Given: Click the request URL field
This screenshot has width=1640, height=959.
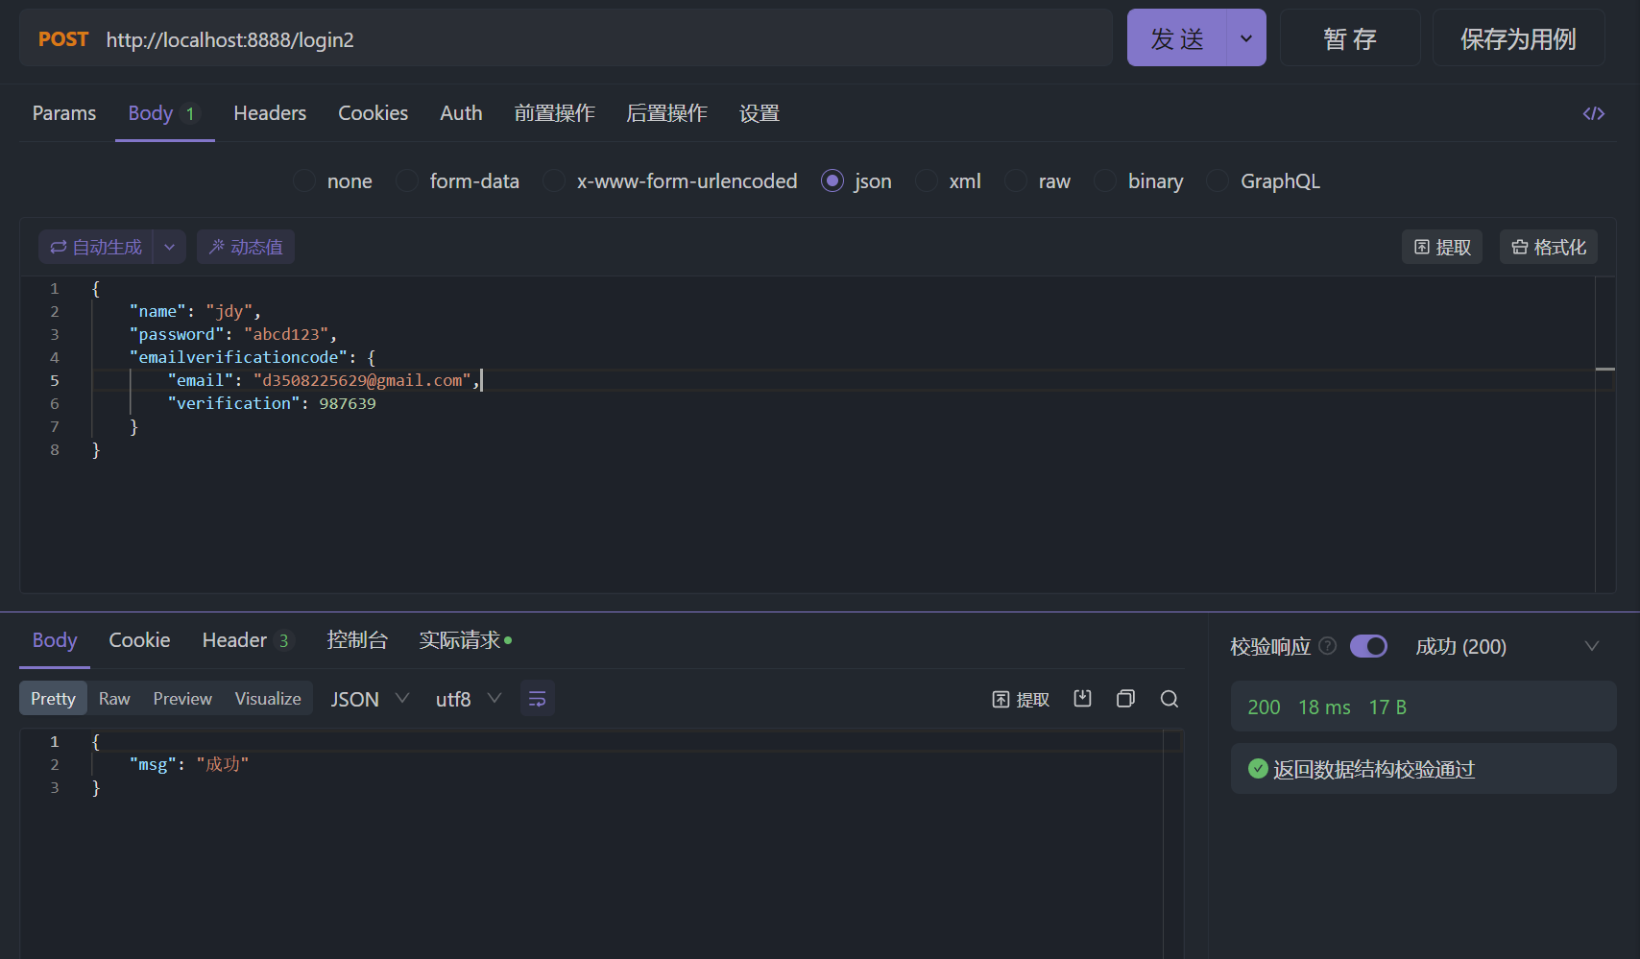Looking at the screenshot, I should click(609, 39).
